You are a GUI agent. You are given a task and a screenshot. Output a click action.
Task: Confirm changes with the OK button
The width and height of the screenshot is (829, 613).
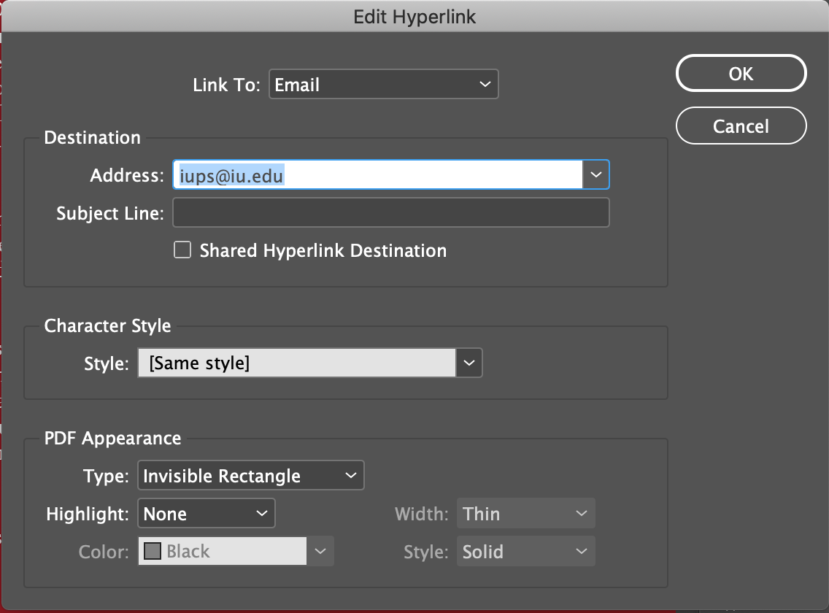pyautogui.click(x=741, y=73)
